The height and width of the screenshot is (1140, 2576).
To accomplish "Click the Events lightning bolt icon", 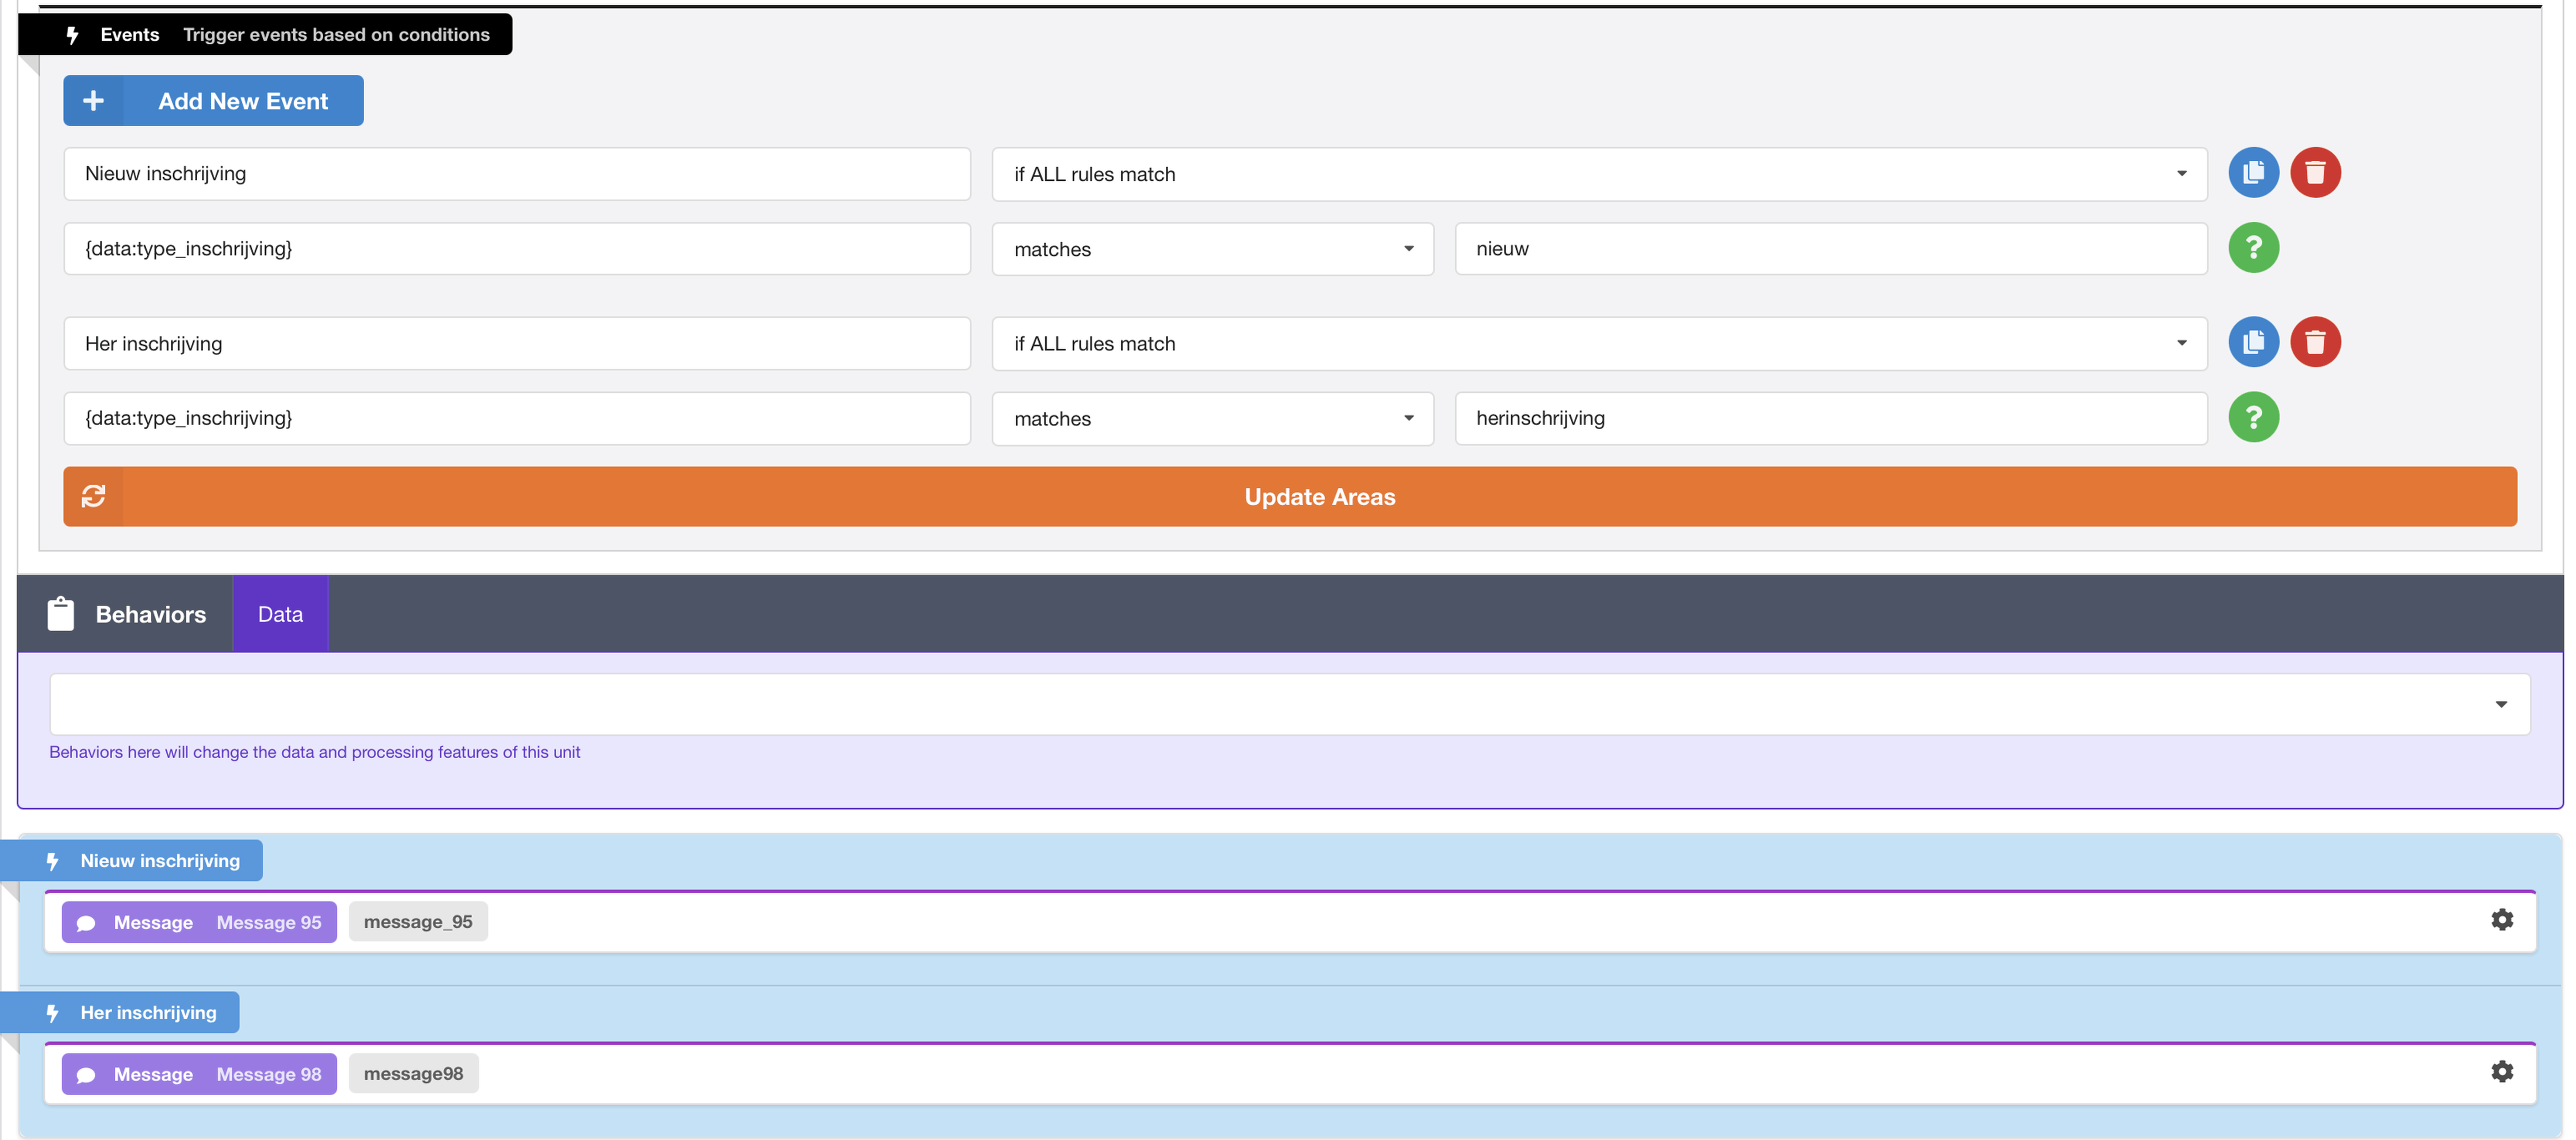I will 72,35.
